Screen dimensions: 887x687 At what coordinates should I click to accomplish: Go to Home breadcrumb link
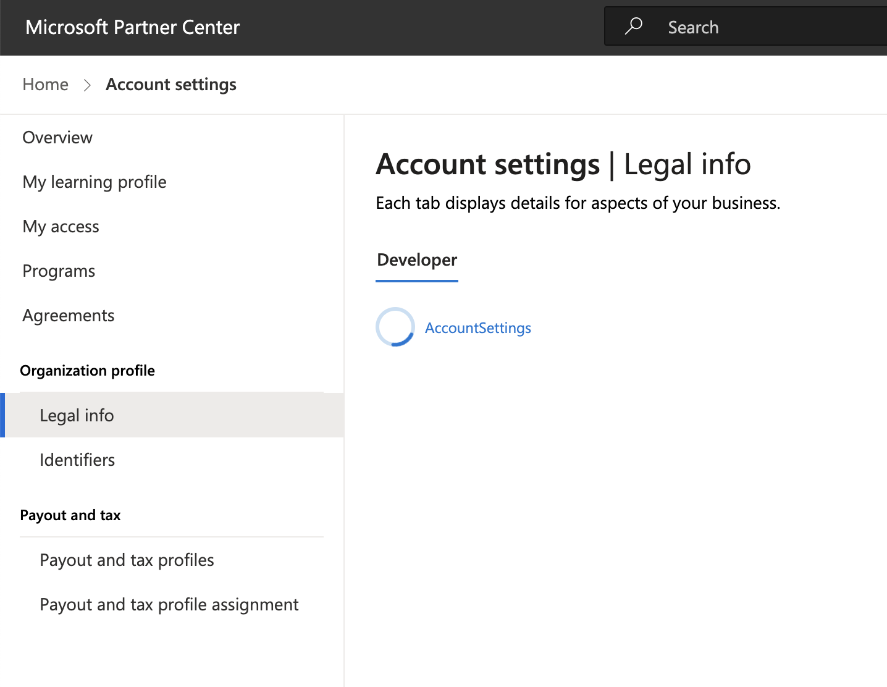(45, 85)
